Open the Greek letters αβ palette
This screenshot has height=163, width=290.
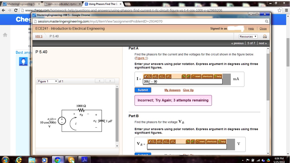coord(155,76)
